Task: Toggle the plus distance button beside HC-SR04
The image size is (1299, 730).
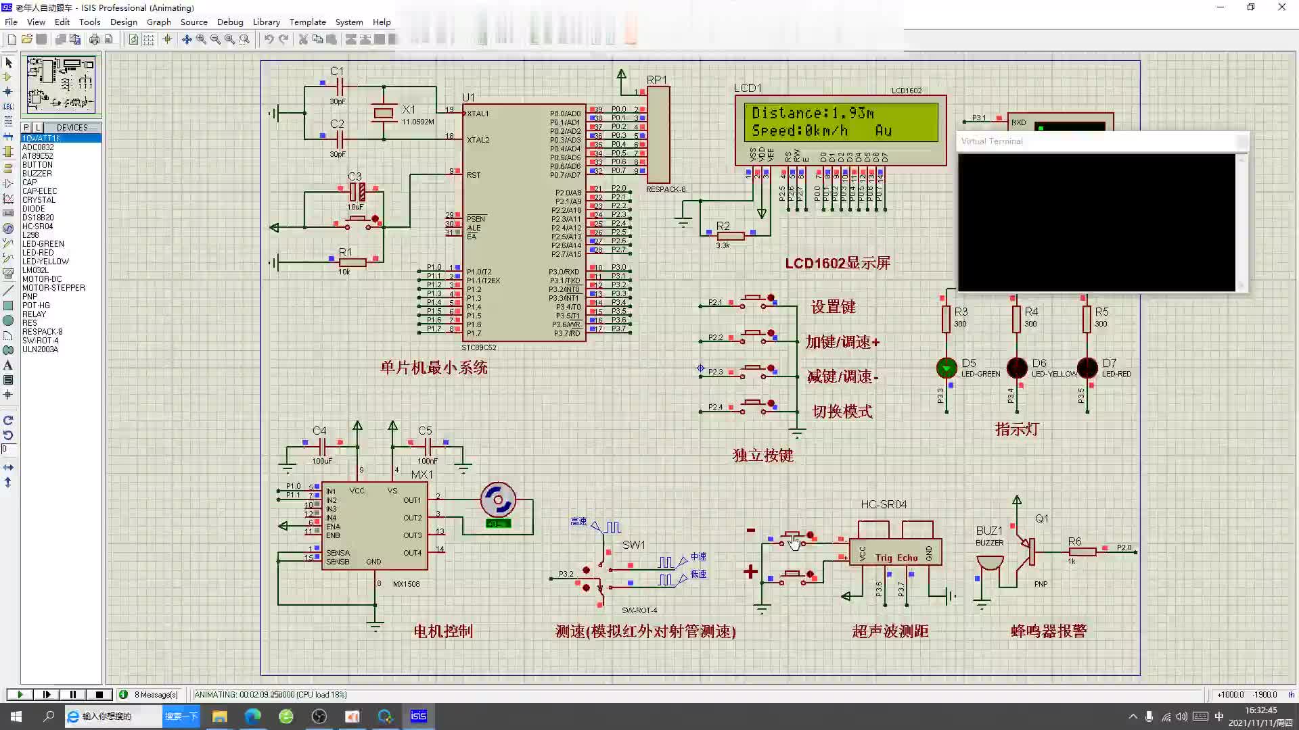Action: 793,577
